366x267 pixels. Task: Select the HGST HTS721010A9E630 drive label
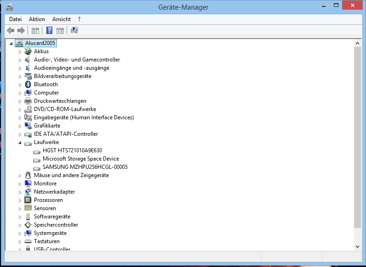(73, 150)
